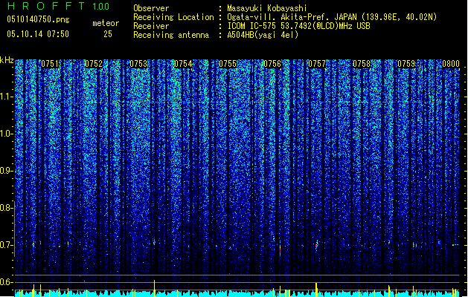
Task: Click the 0759 time marker
Action: [x=406, y=64]
